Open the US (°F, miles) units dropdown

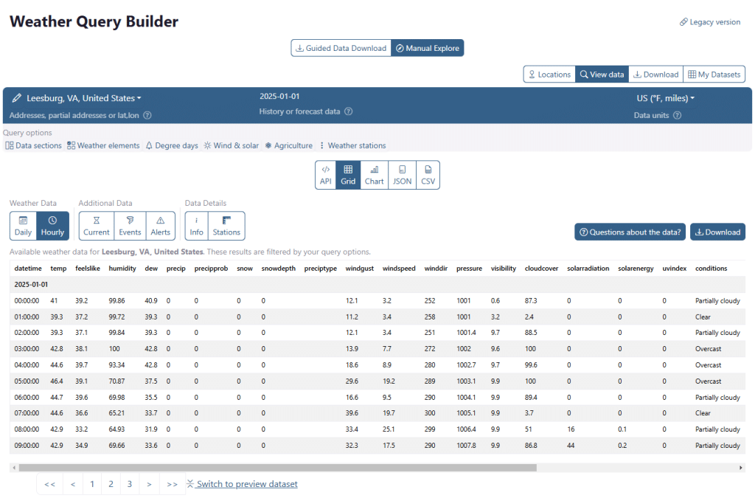pos(665,98)
